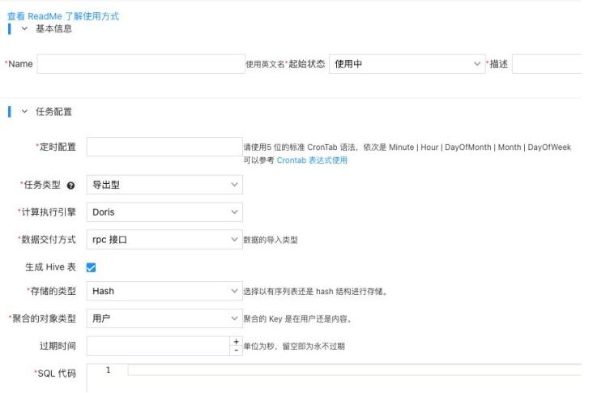Image resolution: width=610 pixels, height=393 pixels.
Task: Click the CronTab syntax hint mentioning DayOfWeek
Action: click(407, 147)
